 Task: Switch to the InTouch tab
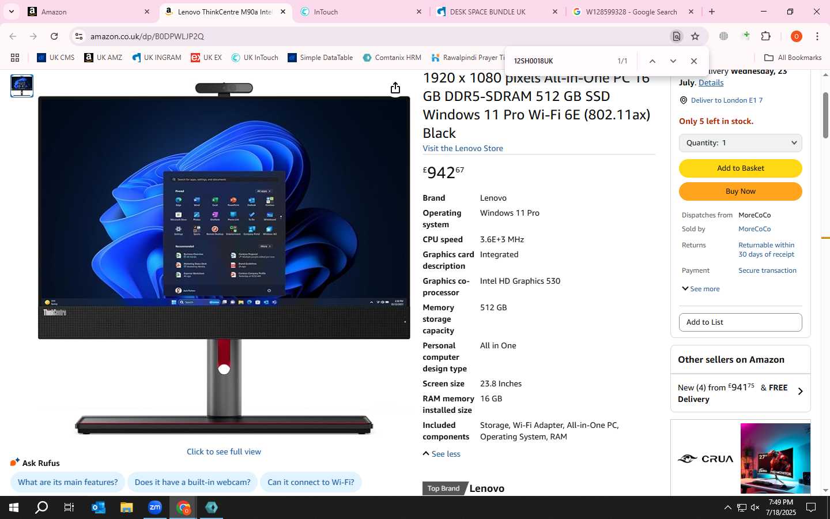(x=362, y=12)
